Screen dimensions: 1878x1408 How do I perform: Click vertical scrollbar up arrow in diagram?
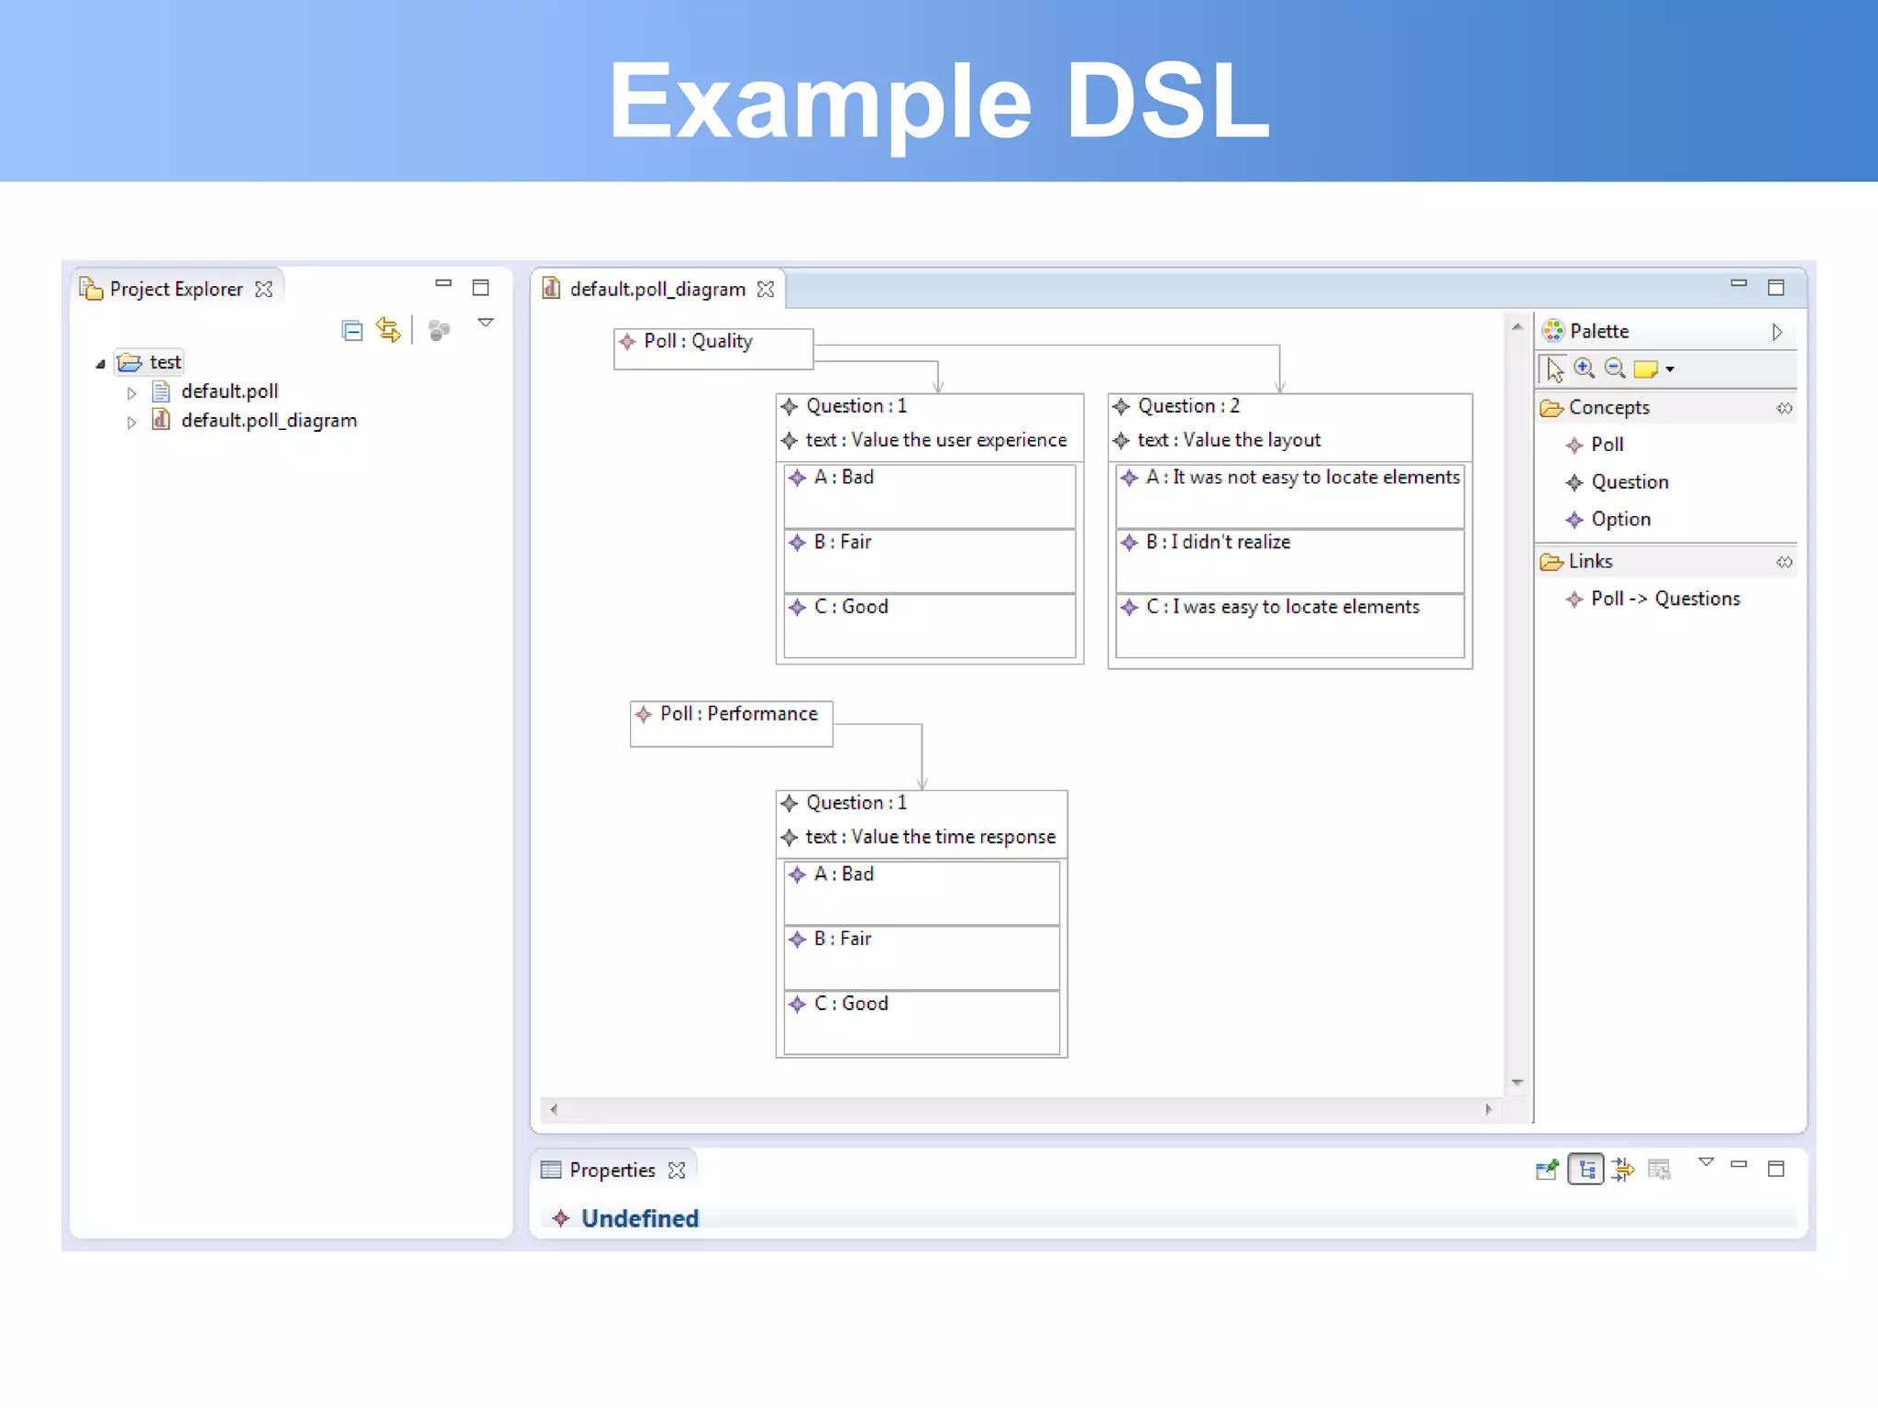pos(1518,326)
